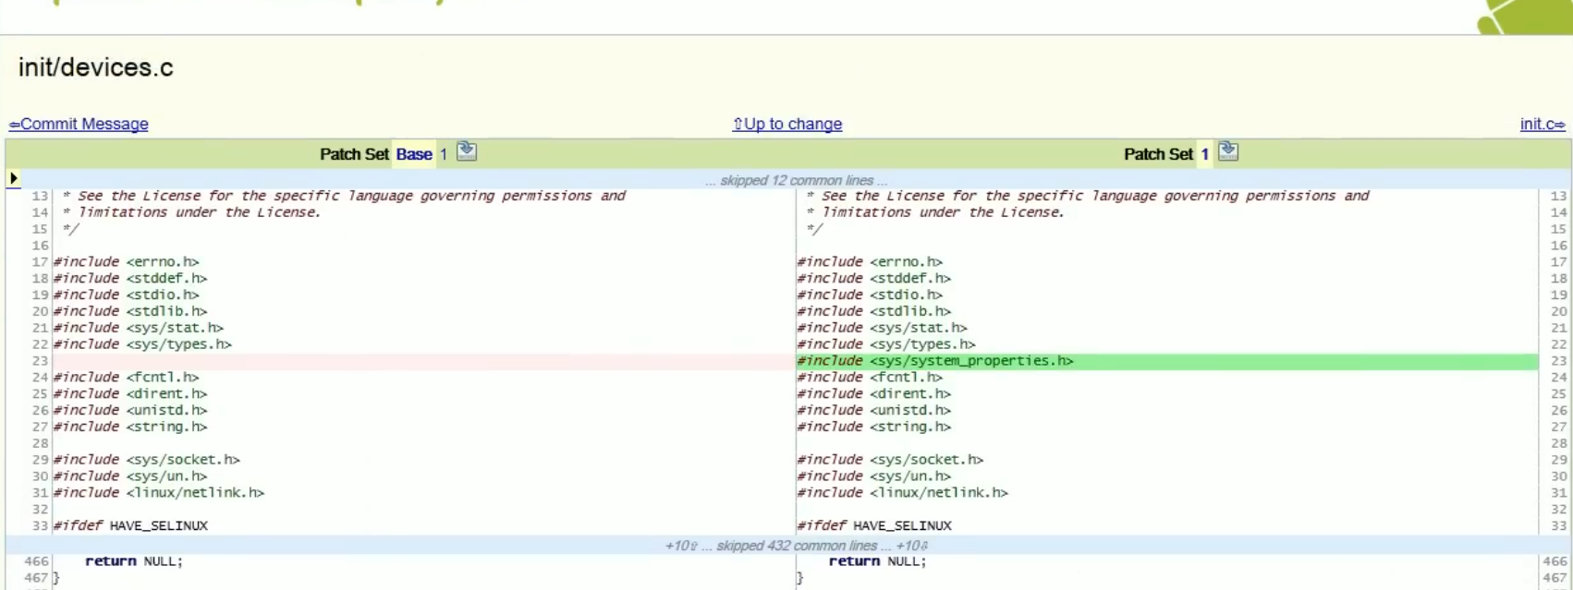Click left #include <fcntl.h> line

(x=127, y=378)
